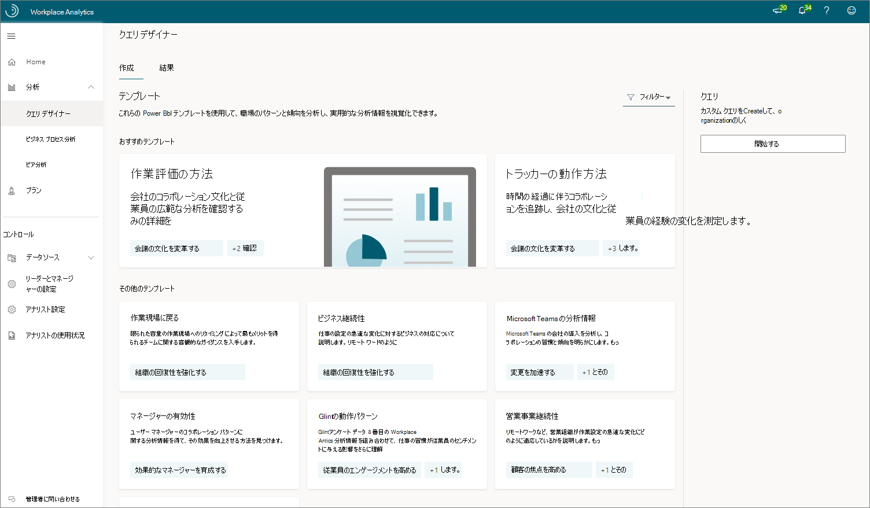
Task: Click the 分析 bar chart icon
Action: pos(12,87)
